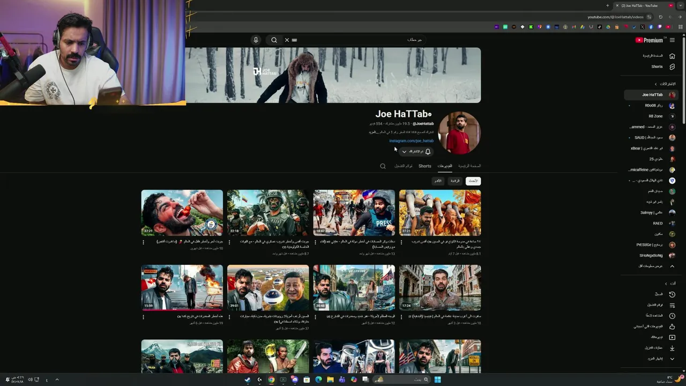This screenshot has height=386, width=686.
Task: Switch to the channel Home tab
Action: (x=469, y=166)
